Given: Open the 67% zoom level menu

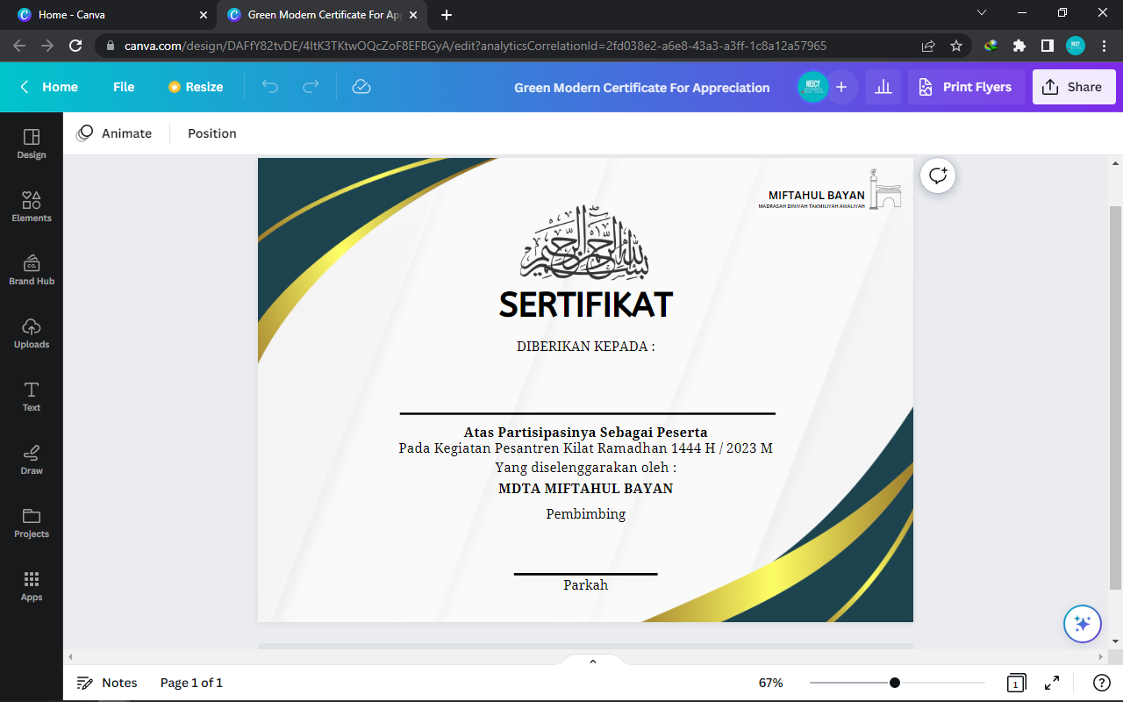Looking at the screenshot, I should (x=771, y=683).
